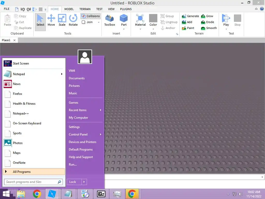Screen dimensions: 265x199
Task: Click the quick toolbar Play icon
Action: point(34,9)
